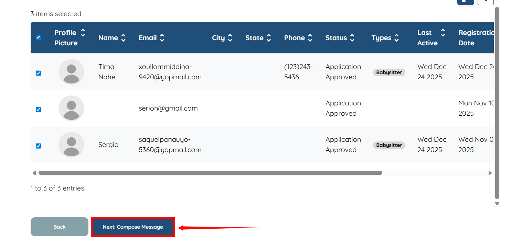Viewport: 511px width, 241px height.
Task: Click the '3 items selected' text
Action: tap(56, 14)
